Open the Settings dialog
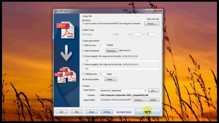Viewport: 219px width, 123px height. click(107, 112)
